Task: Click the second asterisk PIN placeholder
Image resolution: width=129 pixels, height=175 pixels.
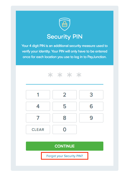Action: [60, 75]
